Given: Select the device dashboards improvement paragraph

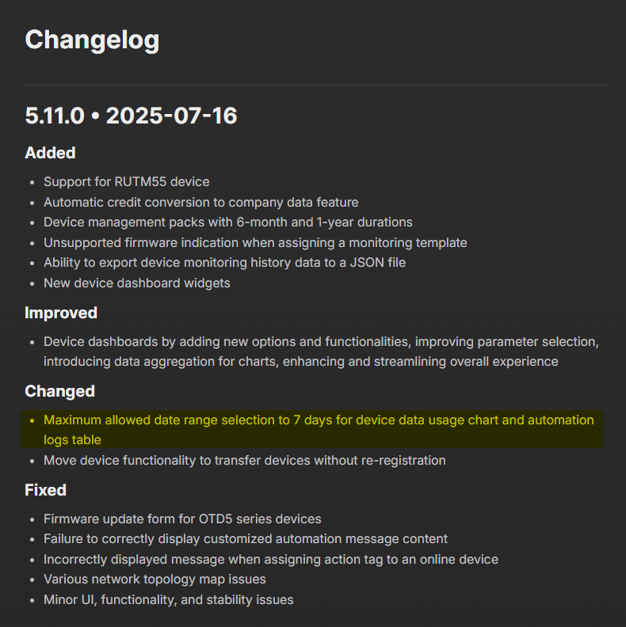Looking at the screenshot, I should coord(321,351).
